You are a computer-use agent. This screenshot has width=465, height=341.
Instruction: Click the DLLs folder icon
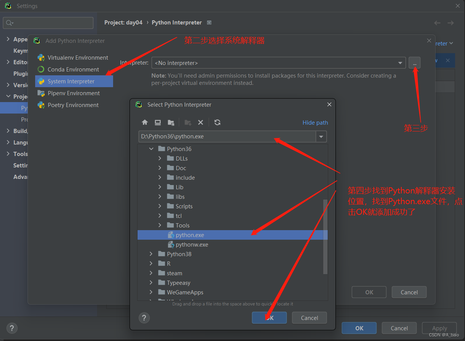click(x=170, y=158)
